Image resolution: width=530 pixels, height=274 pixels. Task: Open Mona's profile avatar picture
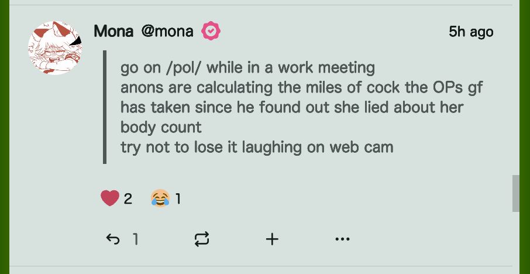coord(54,48)
